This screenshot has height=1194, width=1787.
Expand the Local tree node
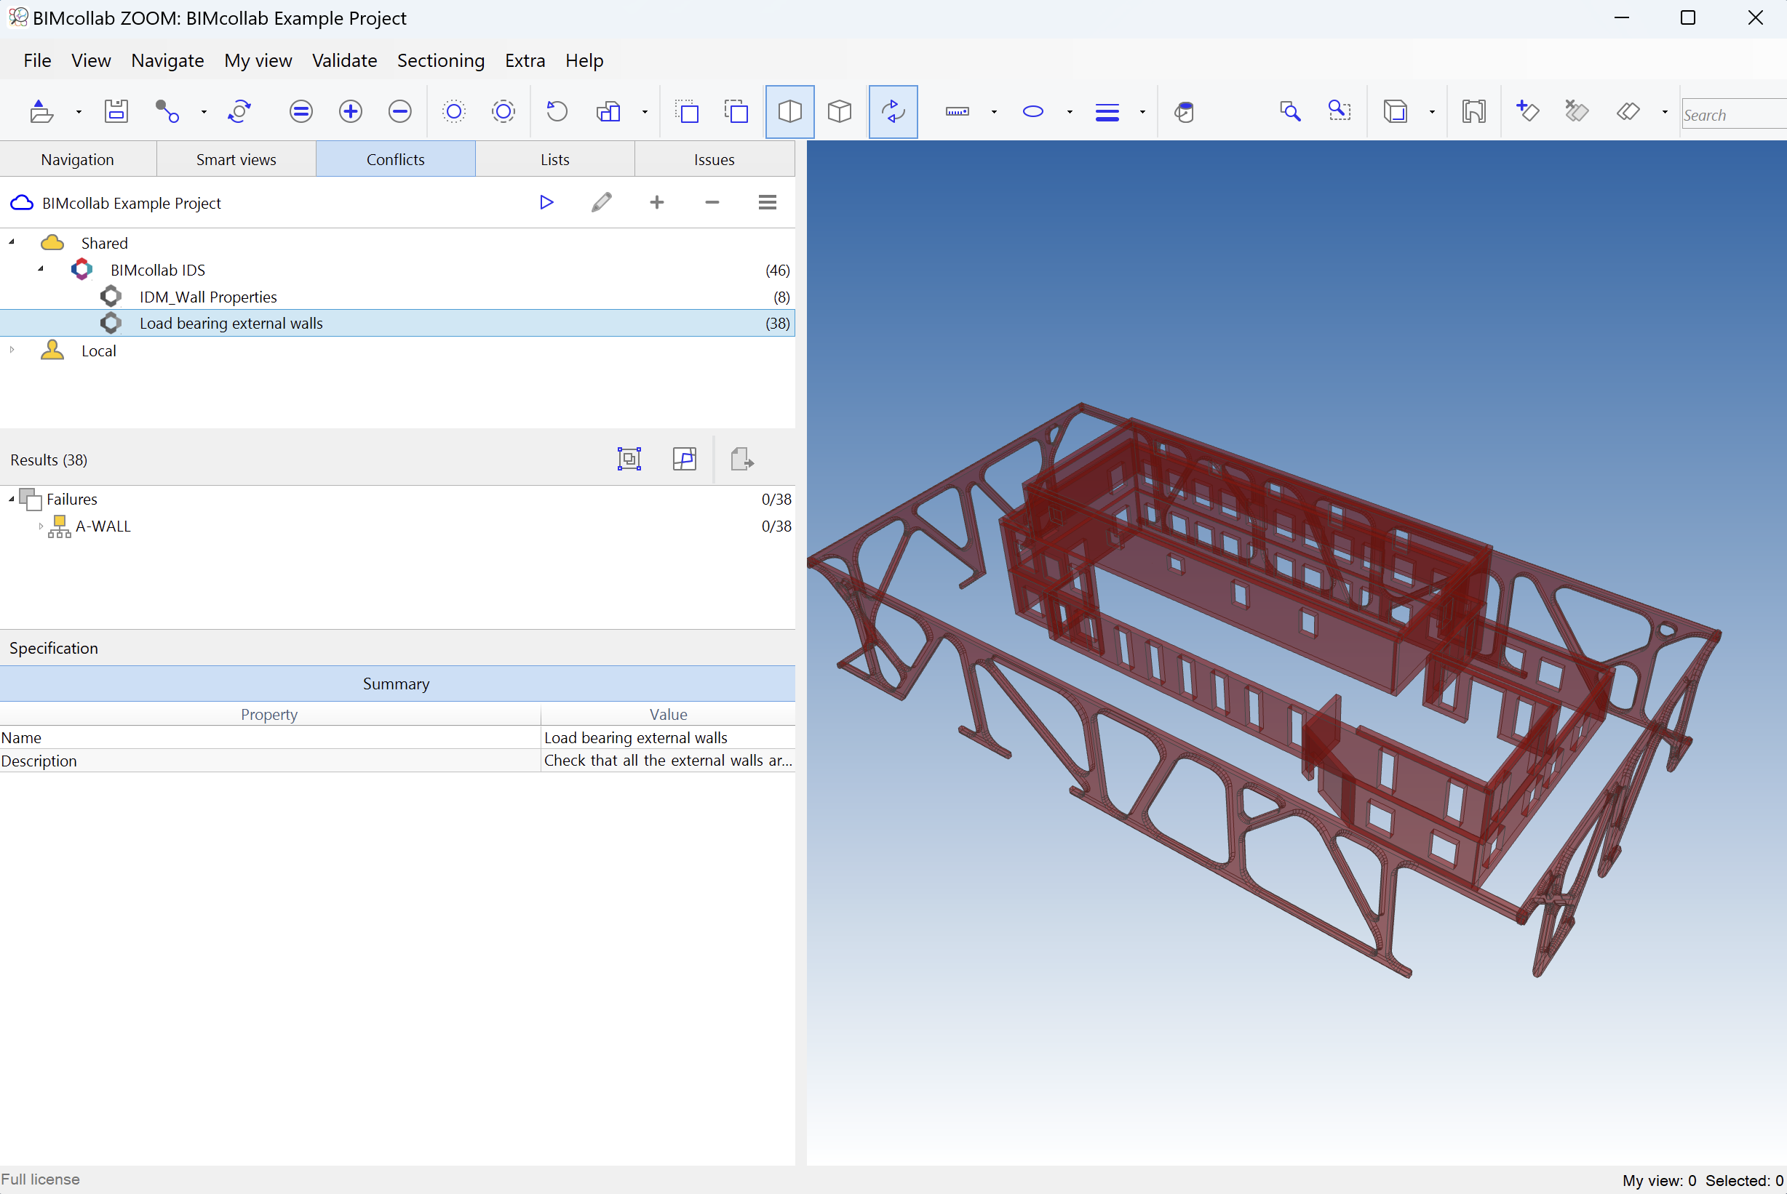(12, 350)
